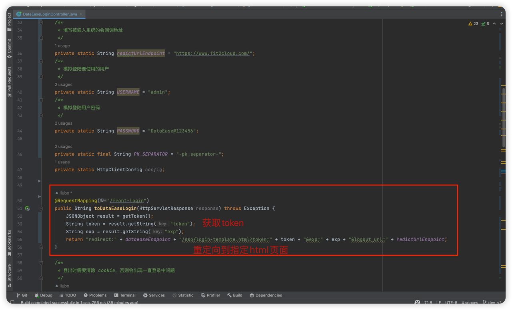Open the Terminal tab in bottom bar
512x310 pixels.
pos(125,295)
